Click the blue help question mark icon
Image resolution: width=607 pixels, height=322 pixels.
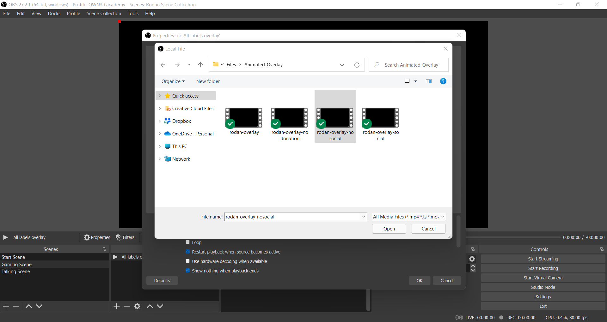point(443,81)
